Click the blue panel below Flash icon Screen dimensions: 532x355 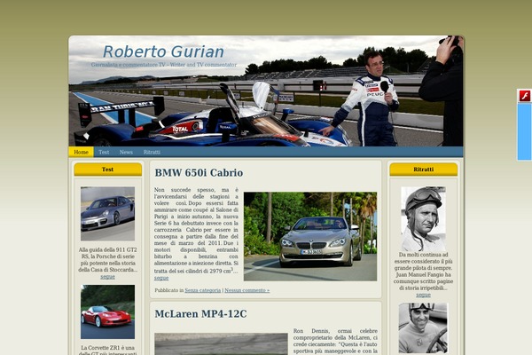[525, 132]
